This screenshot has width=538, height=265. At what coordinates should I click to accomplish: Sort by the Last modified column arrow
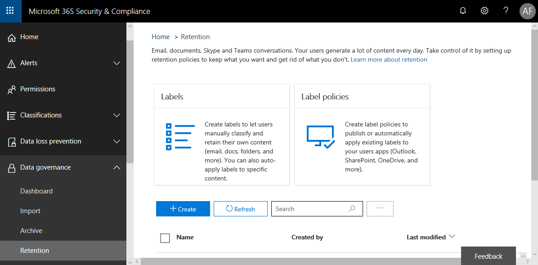click(452, 237)
